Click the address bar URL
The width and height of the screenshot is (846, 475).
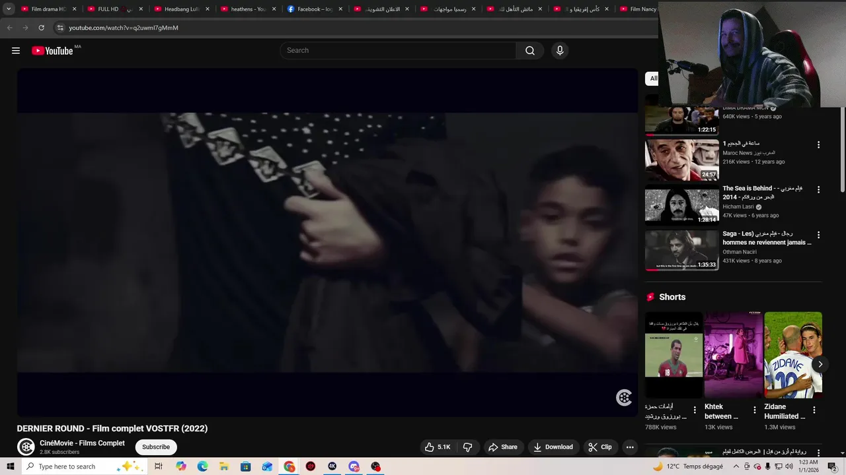(124, 28)
